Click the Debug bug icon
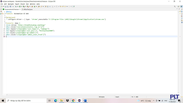The height and width of the screenshot is (103, 183). 16,7
